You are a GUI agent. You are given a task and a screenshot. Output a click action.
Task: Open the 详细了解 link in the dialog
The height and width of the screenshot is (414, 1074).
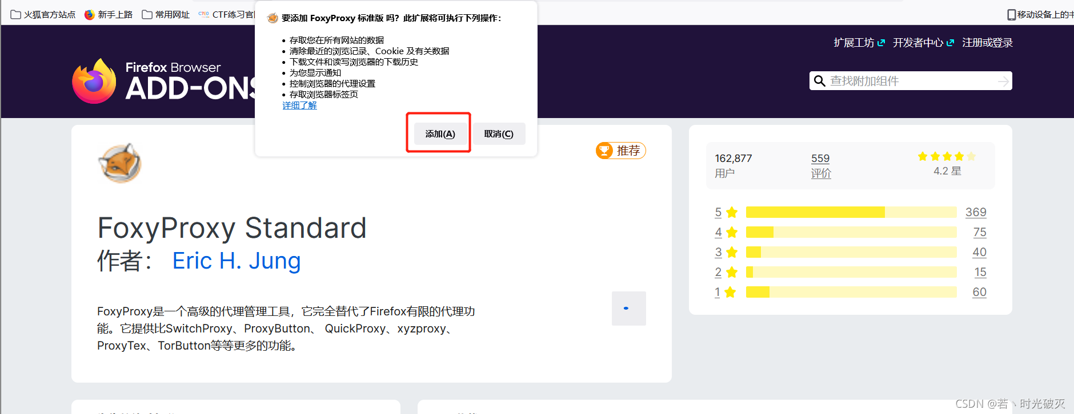click(299, 105)
